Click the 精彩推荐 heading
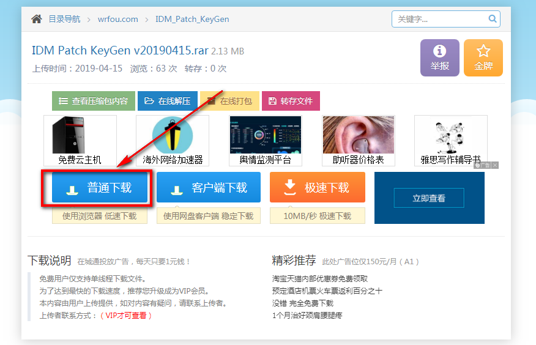The width and height of the screenshot is (536, 345). coord(294,261)
